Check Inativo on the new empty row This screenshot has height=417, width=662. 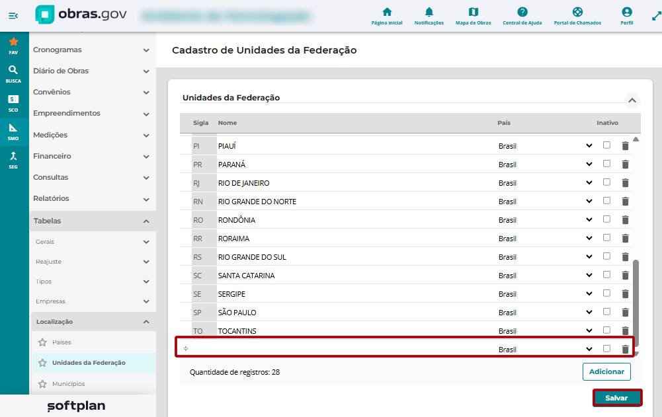(606, 349)
